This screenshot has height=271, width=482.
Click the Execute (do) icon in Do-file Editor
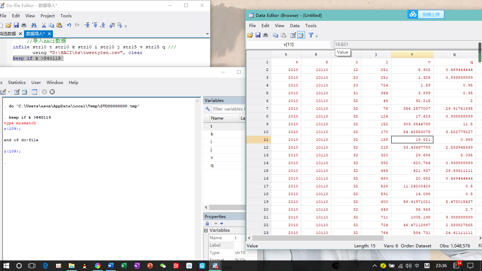[x=120, y=25]
